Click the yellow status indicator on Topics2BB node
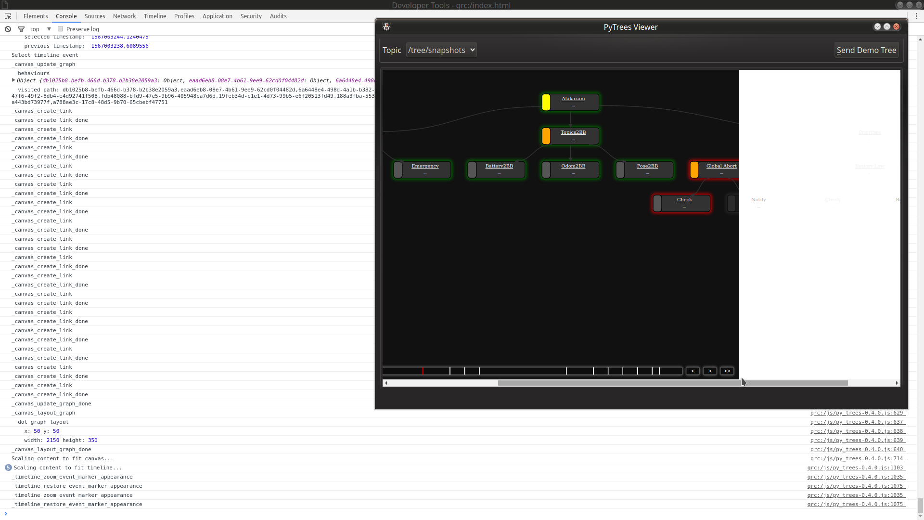This screenshot has height=520, width=924. click(x=546, y=136)
